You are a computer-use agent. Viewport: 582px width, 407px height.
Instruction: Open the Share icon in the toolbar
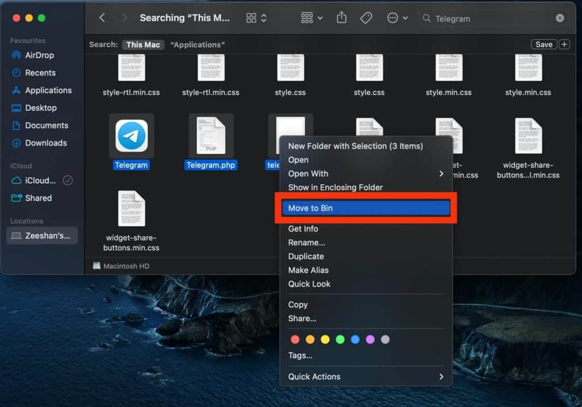tap(341, 18)
